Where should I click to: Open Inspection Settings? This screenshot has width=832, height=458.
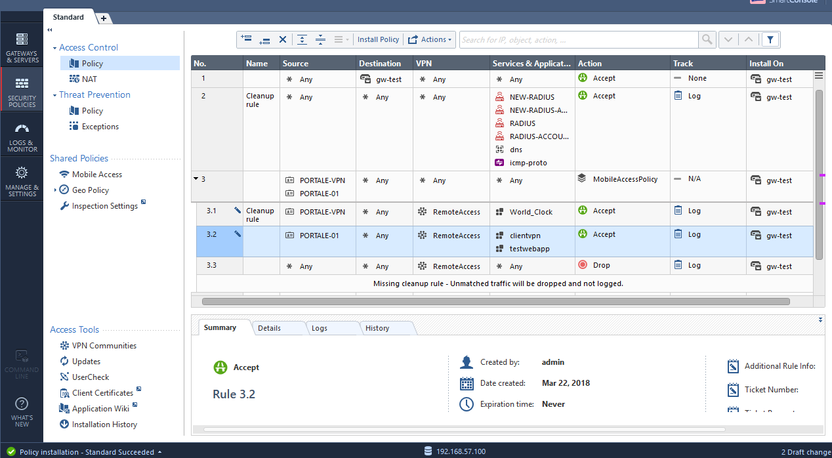[x=105, y=205]
